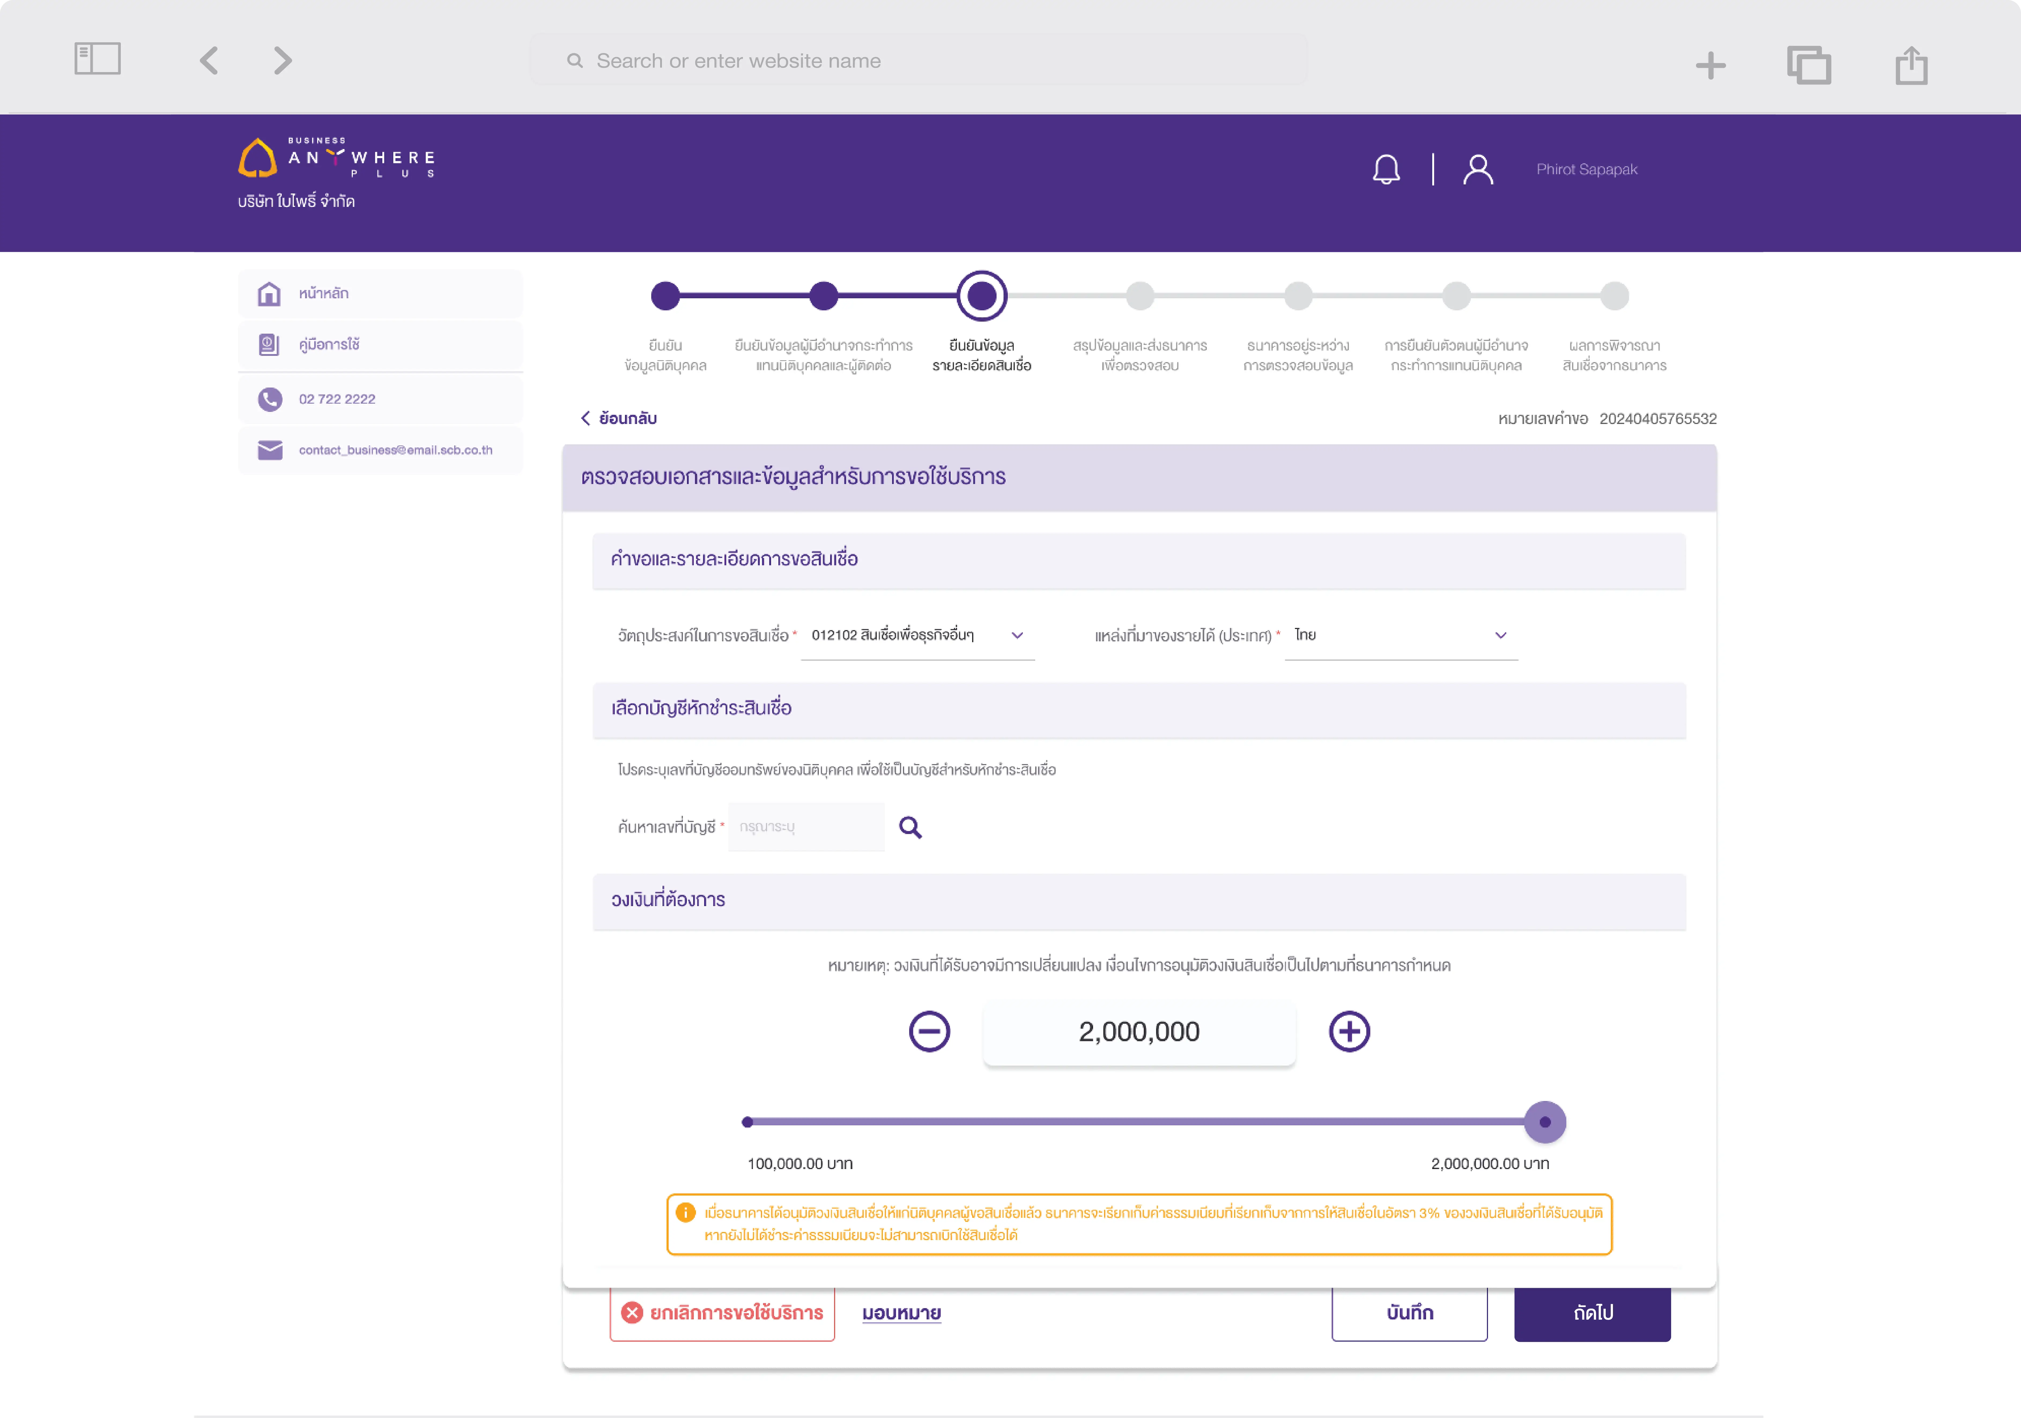Select step ผลการพิจารณาสินเชื่อจากธนาคาร circle
The height and width of the screenshot is (1418, 2021).
pos(1614,296)
